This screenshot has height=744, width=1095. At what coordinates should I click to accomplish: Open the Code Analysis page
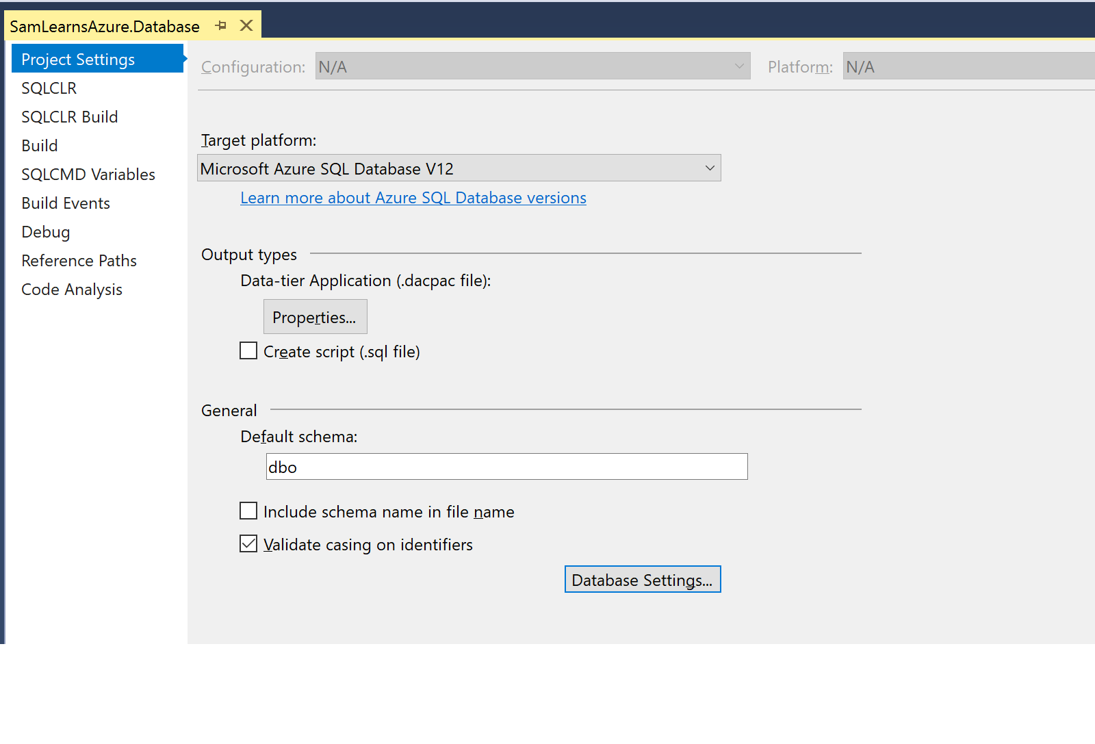(72, 290)
